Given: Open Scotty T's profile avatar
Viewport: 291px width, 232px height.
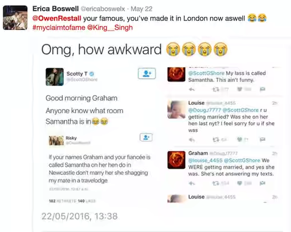Looking at the screenshot, I should pyautogui.click(x=54, y=77).
